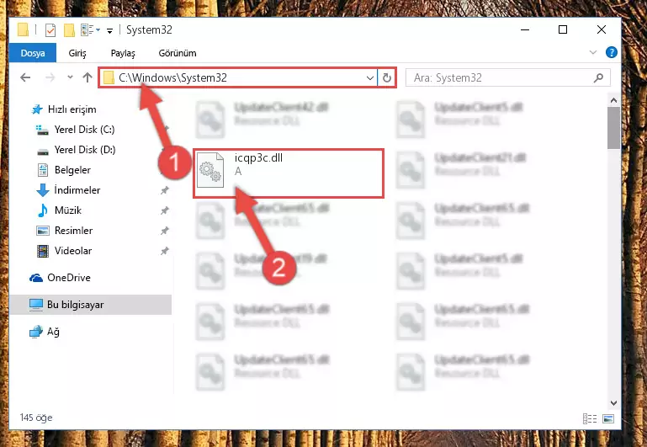Viewport: 647px width, 447px height.
Task: Go forward with the right arrow
Action: [x=50, y=77]
